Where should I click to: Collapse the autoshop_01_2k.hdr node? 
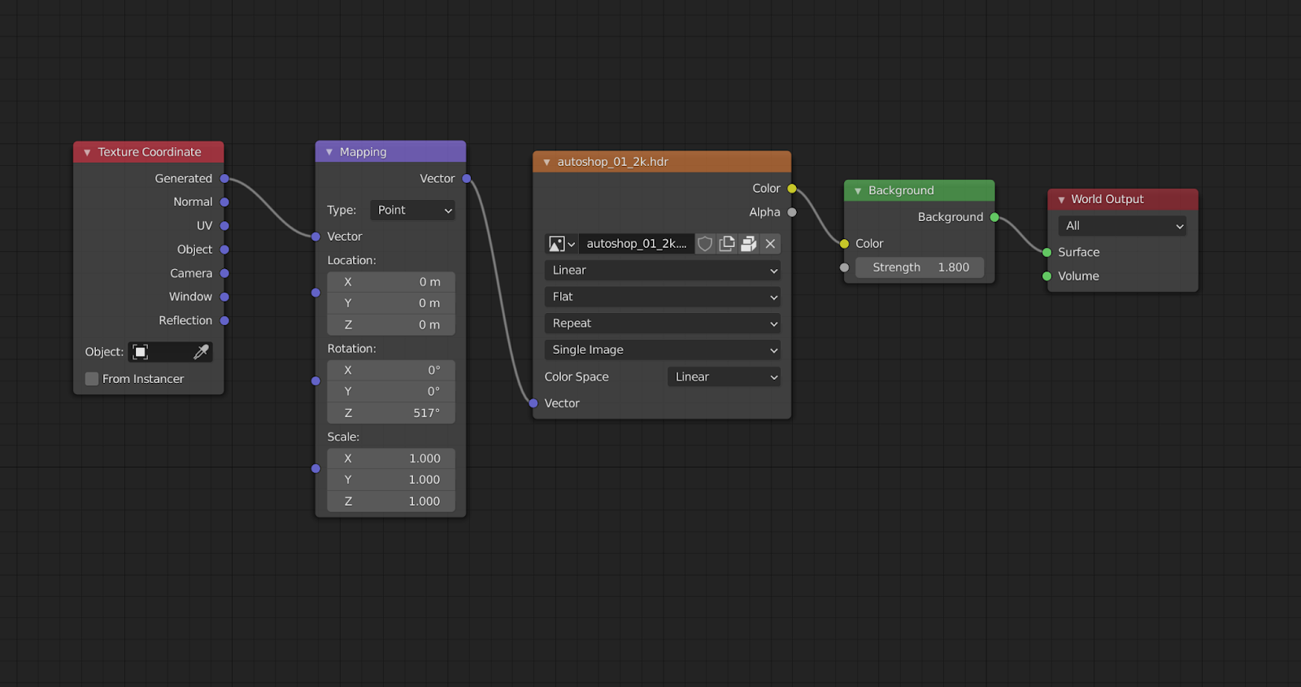point(546,163)
